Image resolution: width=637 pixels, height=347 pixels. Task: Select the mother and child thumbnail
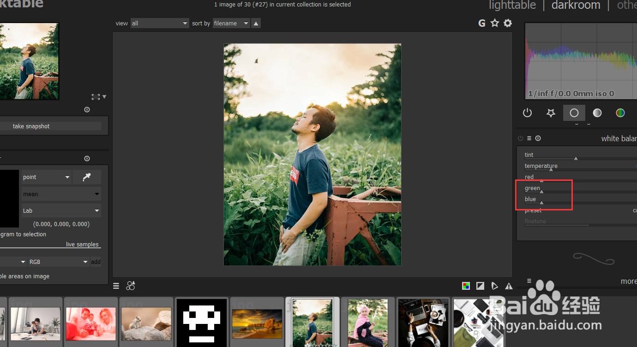(36, 324)
